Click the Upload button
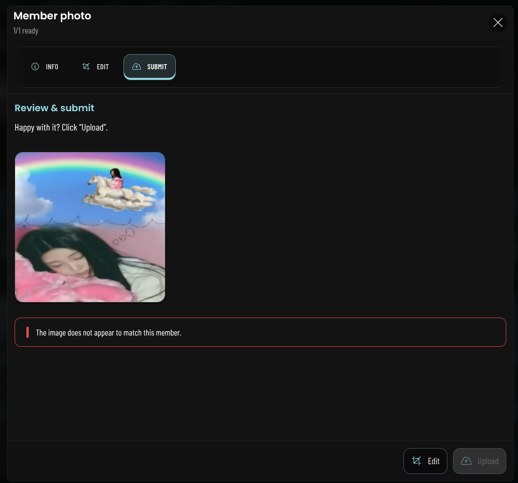The width and height of the screenshot is (518, 483). point(479,461)
